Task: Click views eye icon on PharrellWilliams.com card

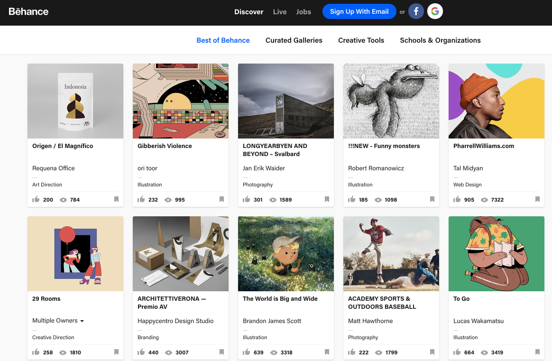Action: pos(484,200)
